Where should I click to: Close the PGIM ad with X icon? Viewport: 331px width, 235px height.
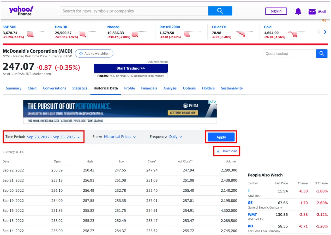tap(215, 102)
